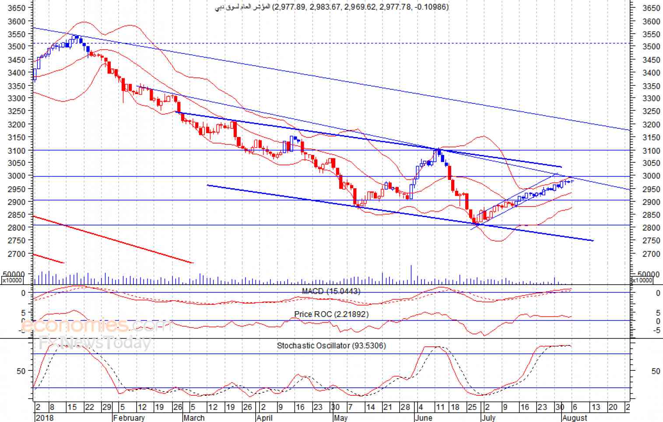Click date label 25 on the time axis

472,407
